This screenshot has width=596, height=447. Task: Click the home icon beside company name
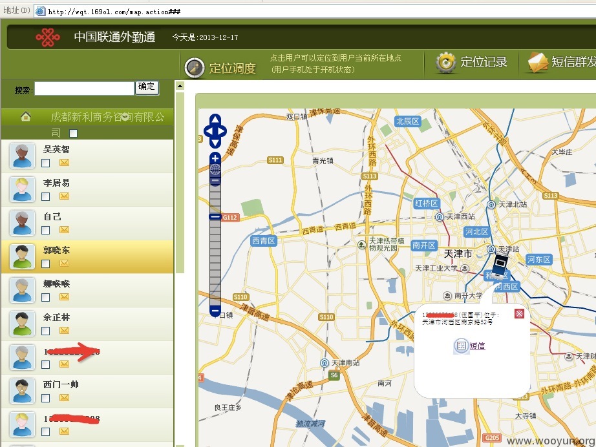[x=26, y=116]
